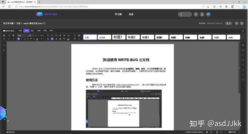Viewport: 248px width, 134px height.
Task: Open the Change case Aa dropdown
Action: (42, 35)
